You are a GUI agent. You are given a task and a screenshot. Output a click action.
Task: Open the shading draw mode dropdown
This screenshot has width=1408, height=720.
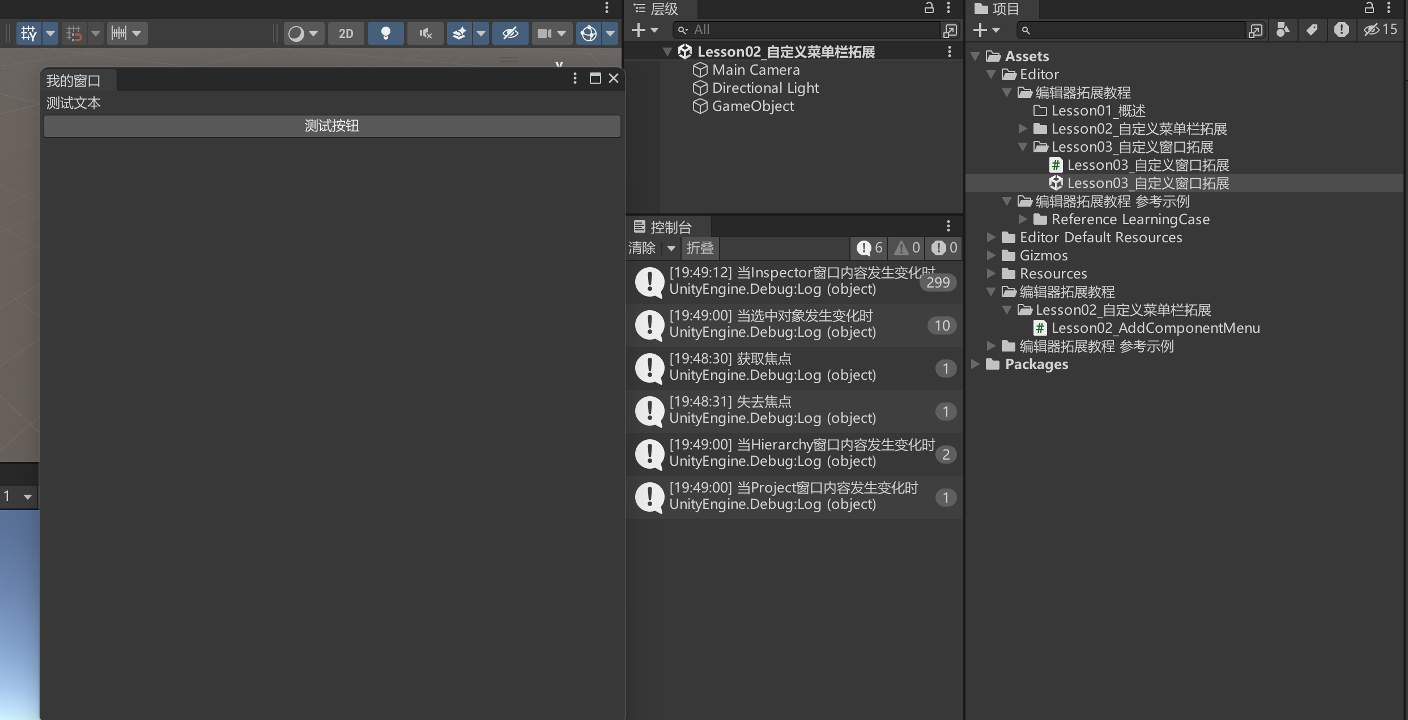[x=303, y=33]
